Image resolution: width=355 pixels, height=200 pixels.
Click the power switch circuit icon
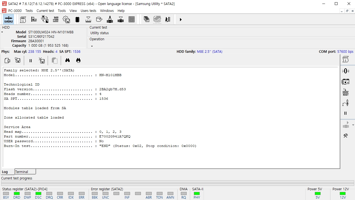(x=345, y=103)
